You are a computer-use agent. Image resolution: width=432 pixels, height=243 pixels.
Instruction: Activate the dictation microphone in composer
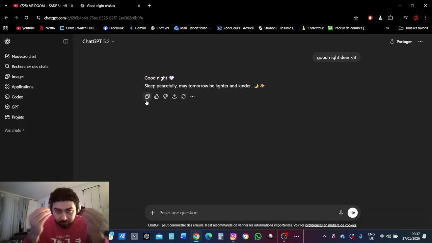(341, 213)
